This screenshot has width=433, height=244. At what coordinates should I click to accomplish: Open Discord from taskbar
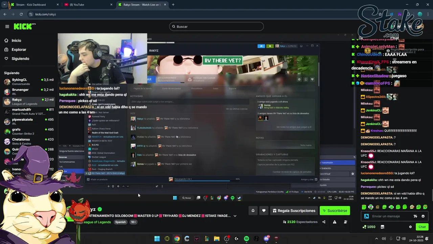click(x=266, y=239)
